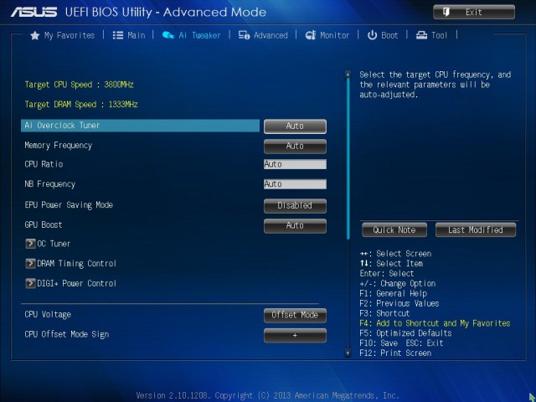
Task: Open the GPU Boost Auto dropdown
Action: point(295,225)
